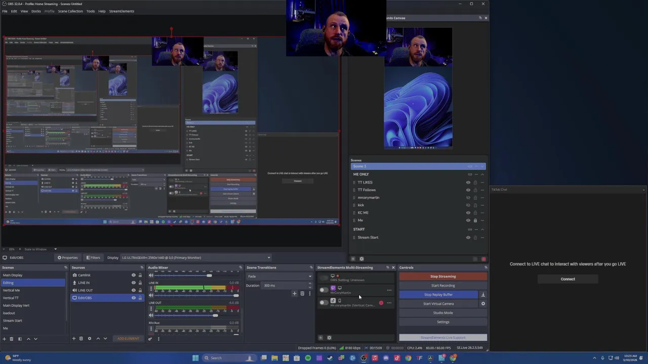Viewport: 648px width, 364px height.
Task: Mute the LINE IN speaker icon
Action: 151,295
